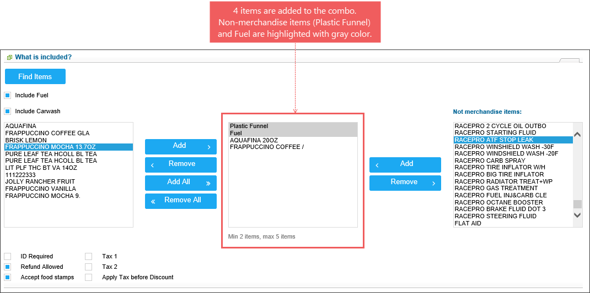
Task: Toggle the Include Fuel checkbox
Action: pyautogui.click(x=7, y=96)
